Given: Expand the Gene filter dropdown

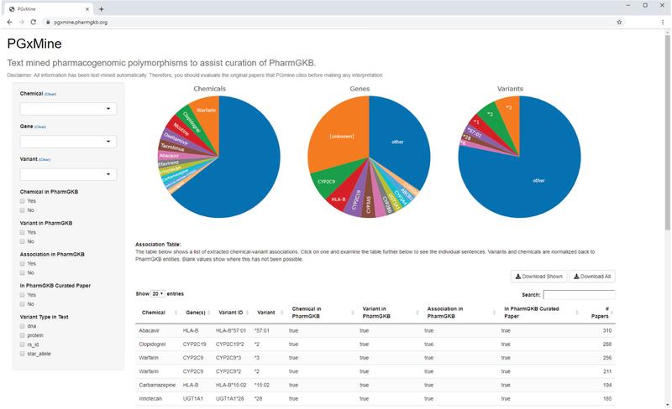Looking at the screenshot, I should coord(68,142).
